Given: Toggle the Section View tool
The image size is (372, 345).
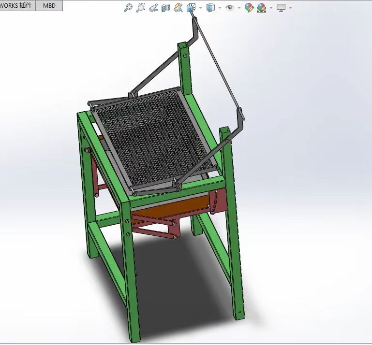Looking at the screenshot, I should [166, 8].
